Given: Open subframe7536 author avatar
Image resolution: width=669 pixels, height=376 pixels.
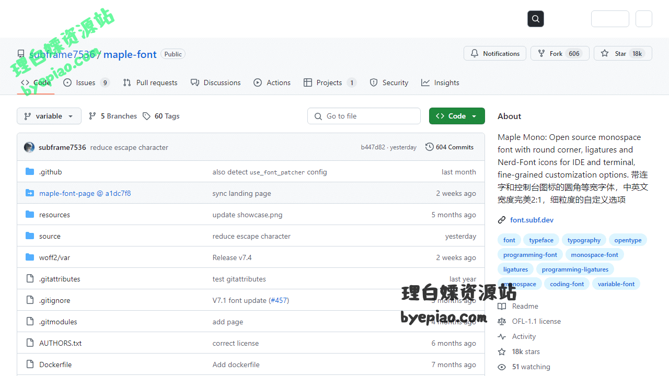Looking at the screenshot, I should 29,147.
